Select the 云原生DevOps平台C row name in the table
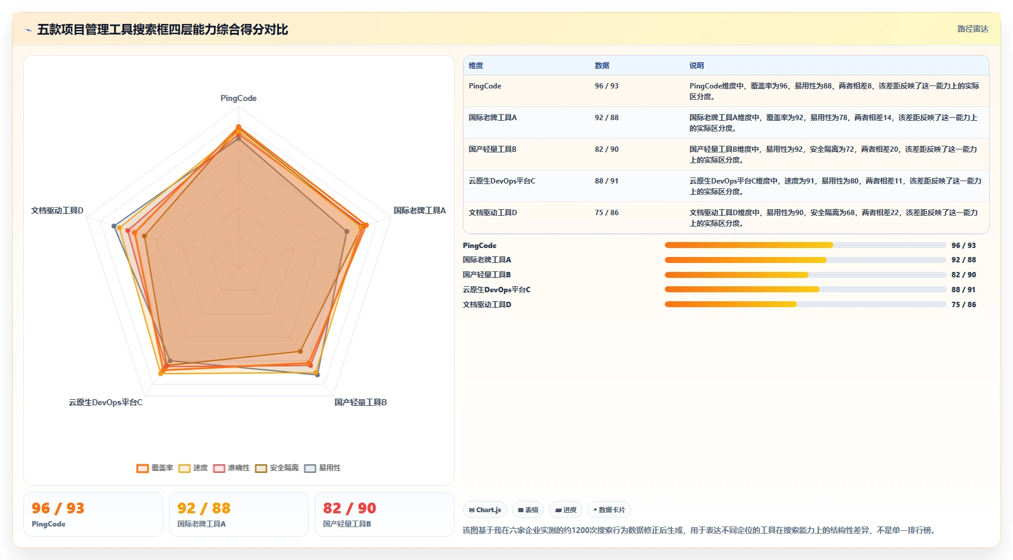 [x=502, y=181]
